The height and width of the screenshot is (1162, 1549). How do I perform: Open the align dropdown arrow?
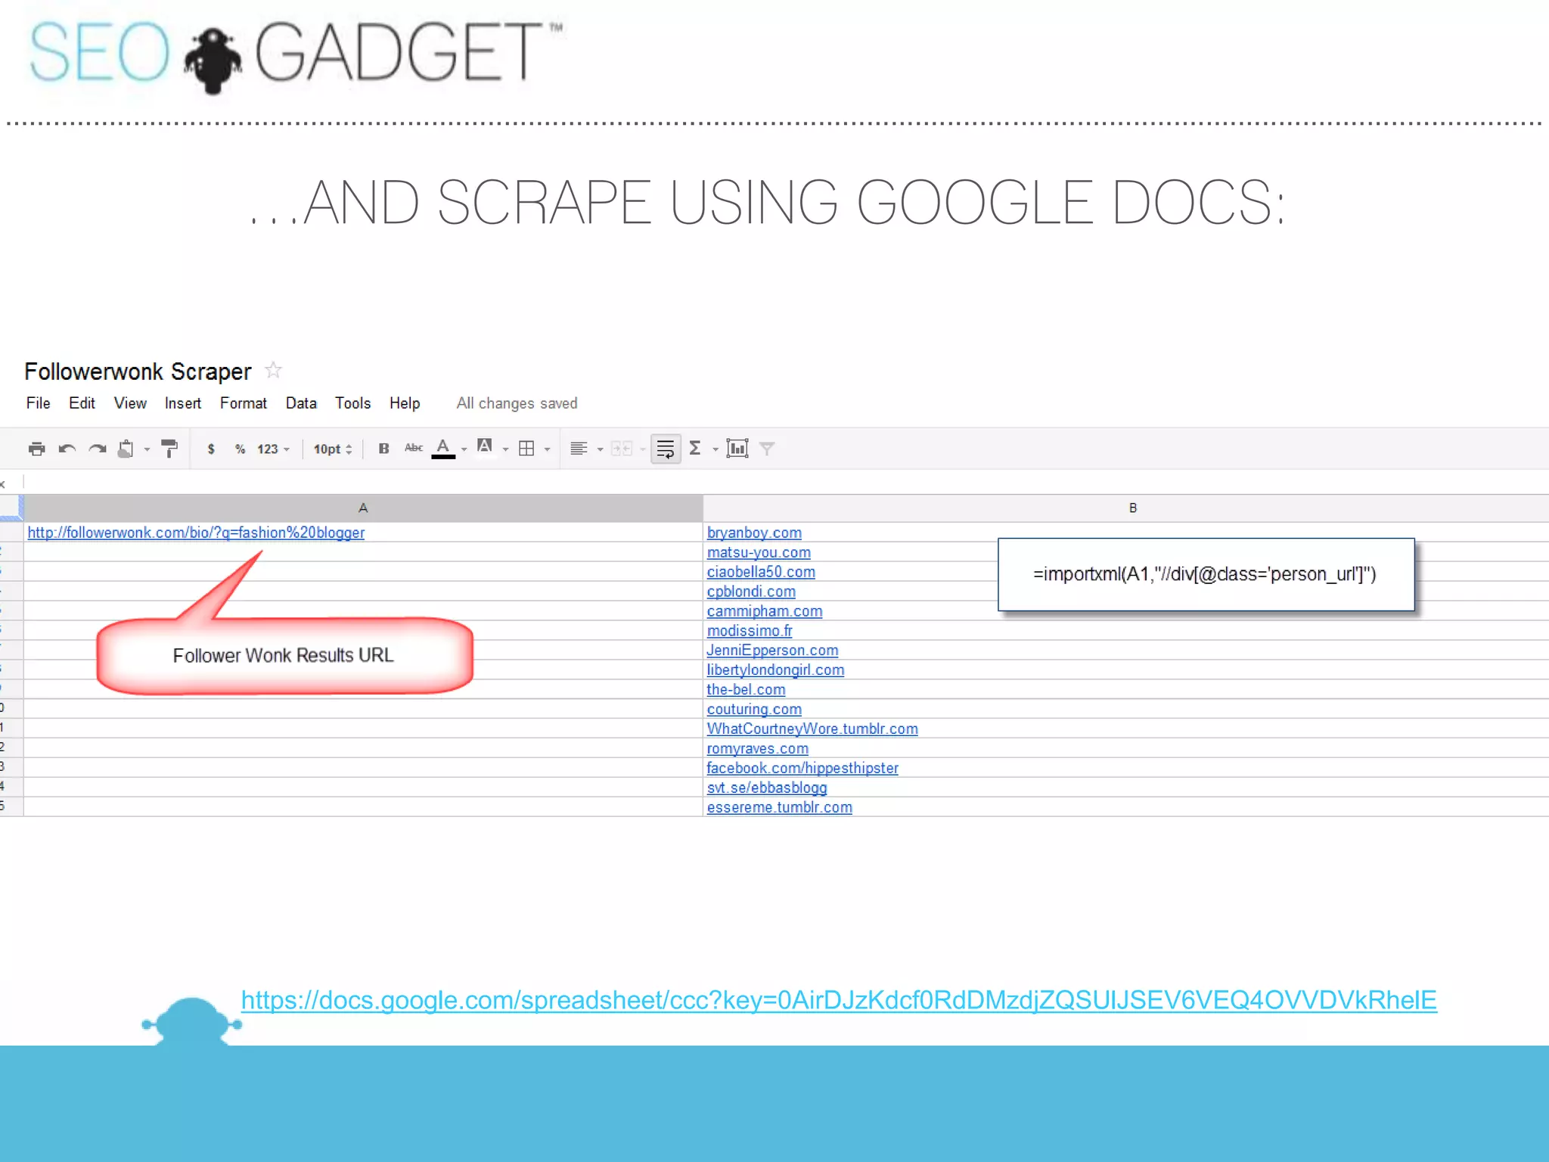point(601,450)
